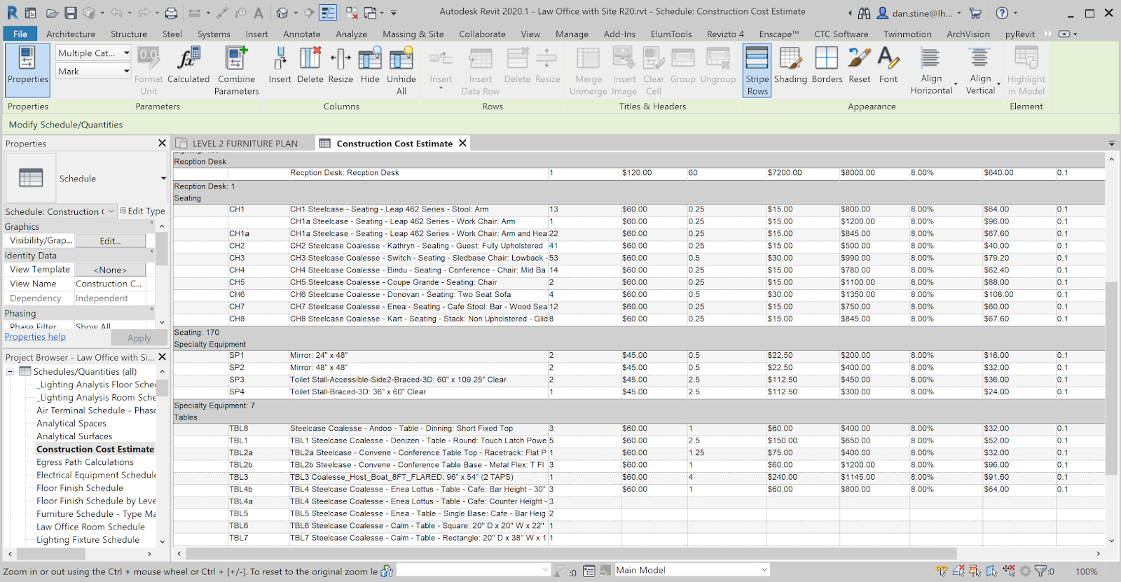1121x582 pixels.
Task: Close the Project Browser panel
Action: tap(162, 356)
